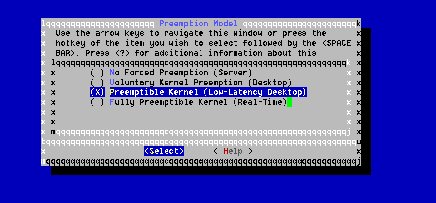The image size is (436, 203).
Task: Choose the Voluntary Kernel Preemption radio marker
Action: click(98, 83)
